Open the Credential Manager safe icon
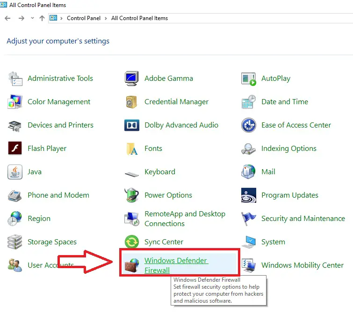 coord(131,102)
